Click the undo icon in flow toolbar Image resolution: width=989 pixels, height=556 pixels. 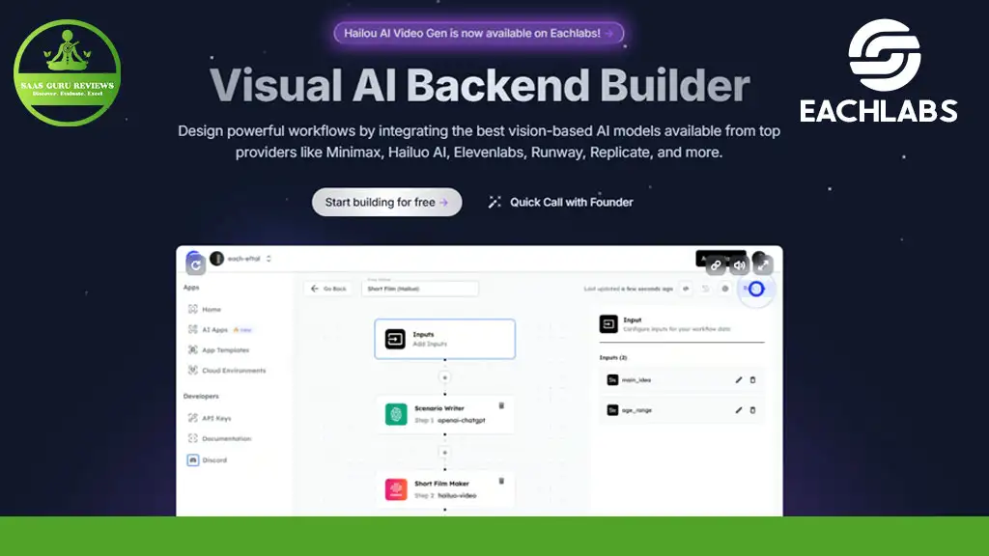[705, 289]
